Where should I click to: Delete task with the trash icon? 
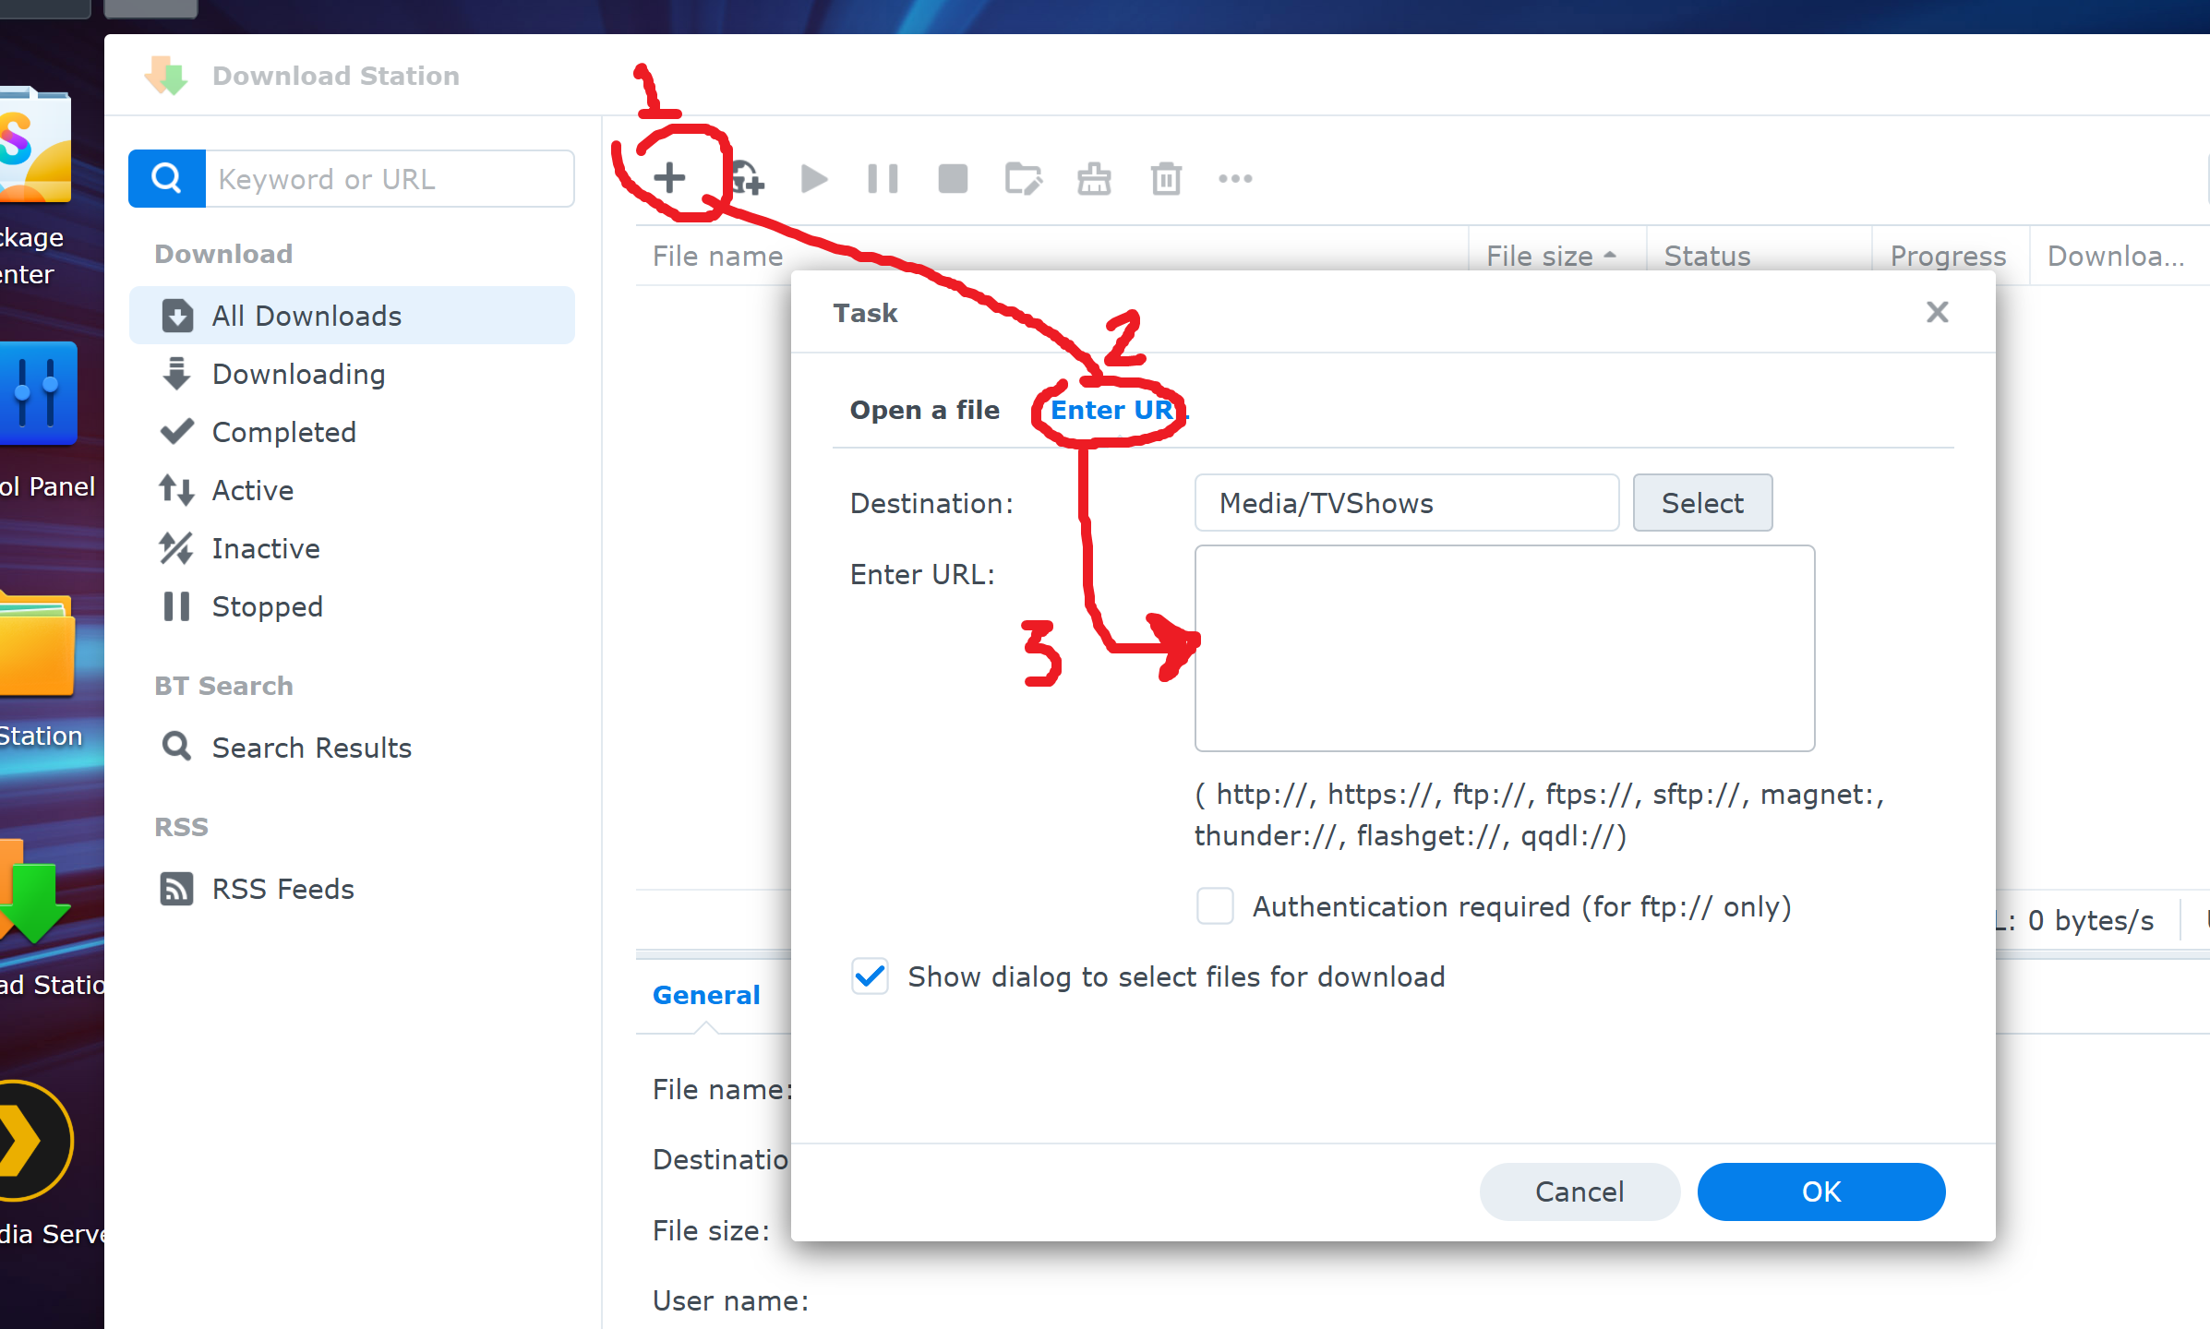(1166, 178)
